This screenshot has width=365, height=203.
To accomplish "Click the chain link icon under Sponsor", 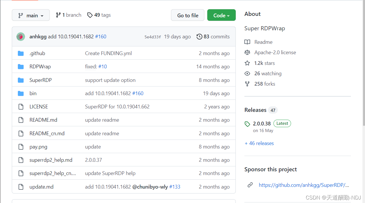I will 250,185.
